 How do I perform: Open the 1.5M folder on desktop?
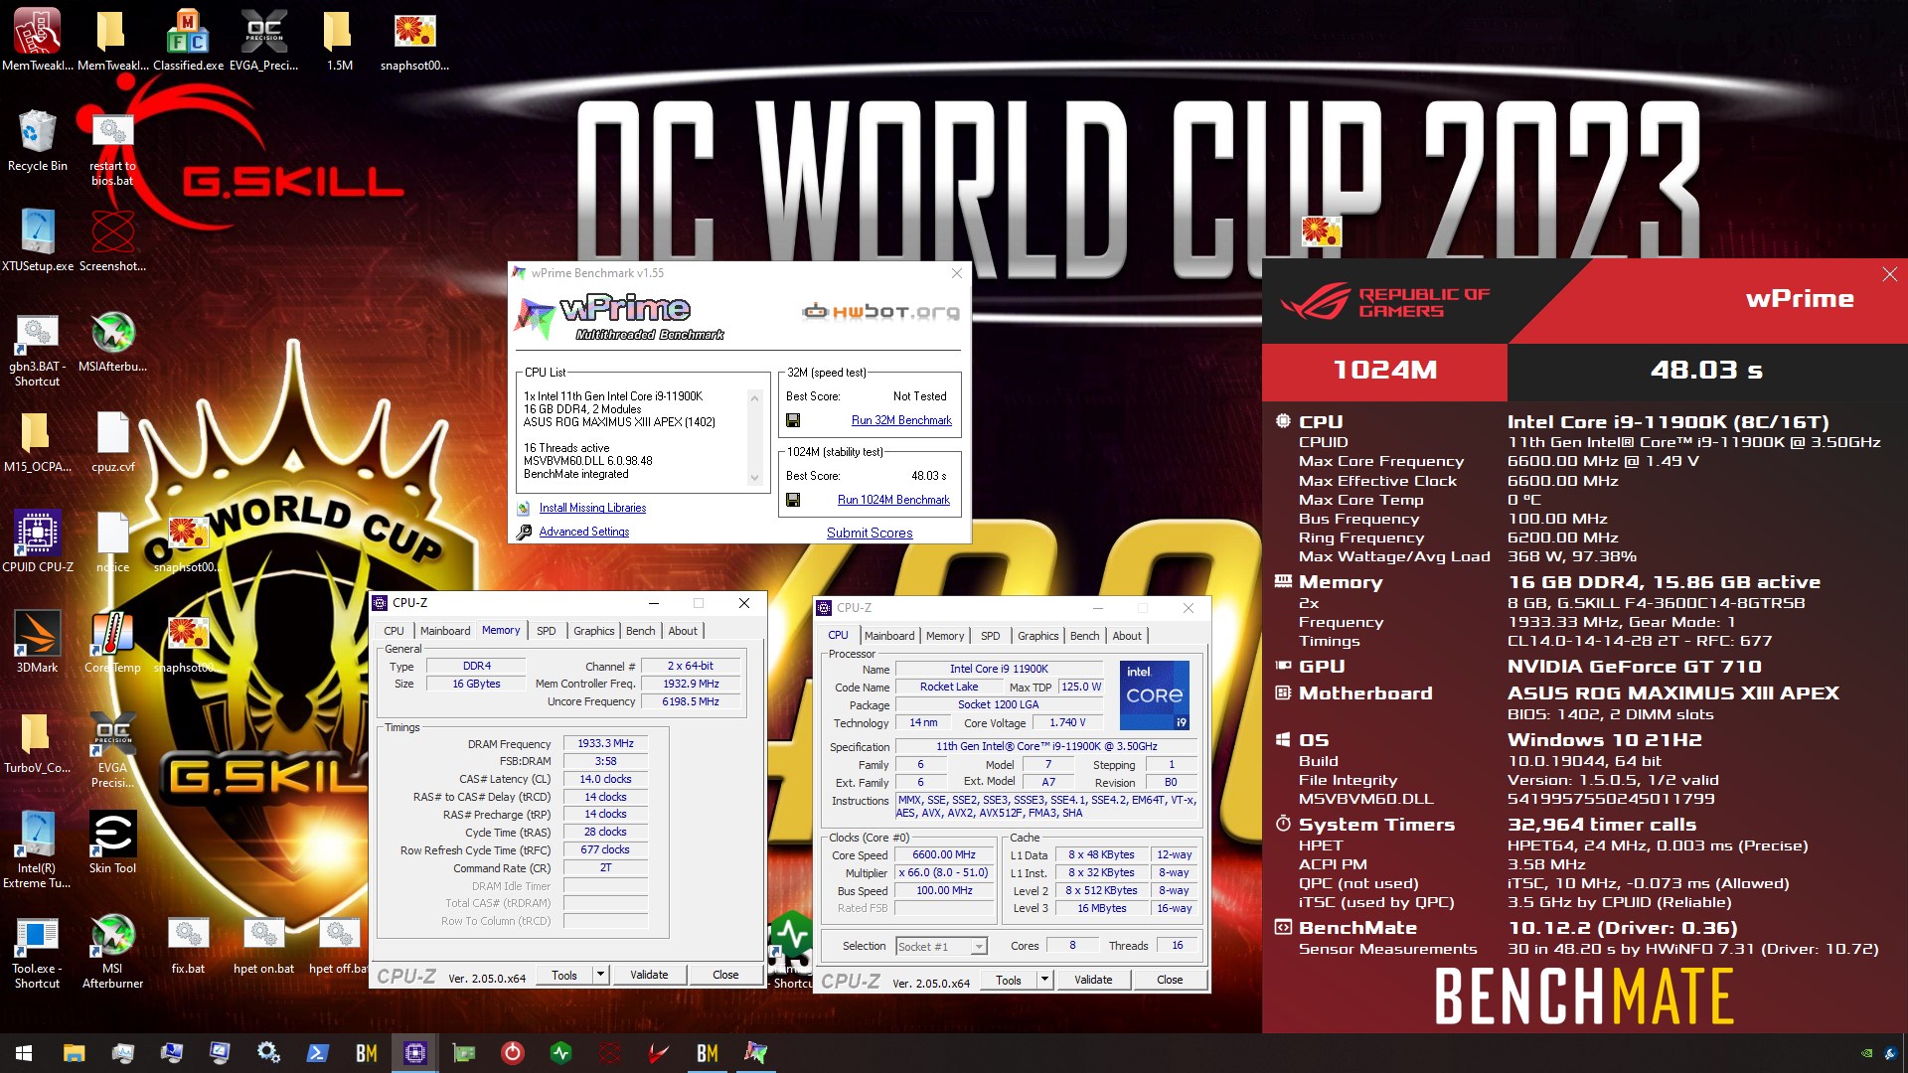pyautogui.click(x=339, y=41)
